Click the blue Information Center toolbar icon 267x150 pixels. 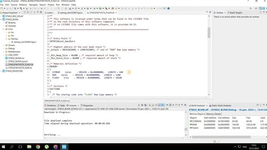pos(169,8)
